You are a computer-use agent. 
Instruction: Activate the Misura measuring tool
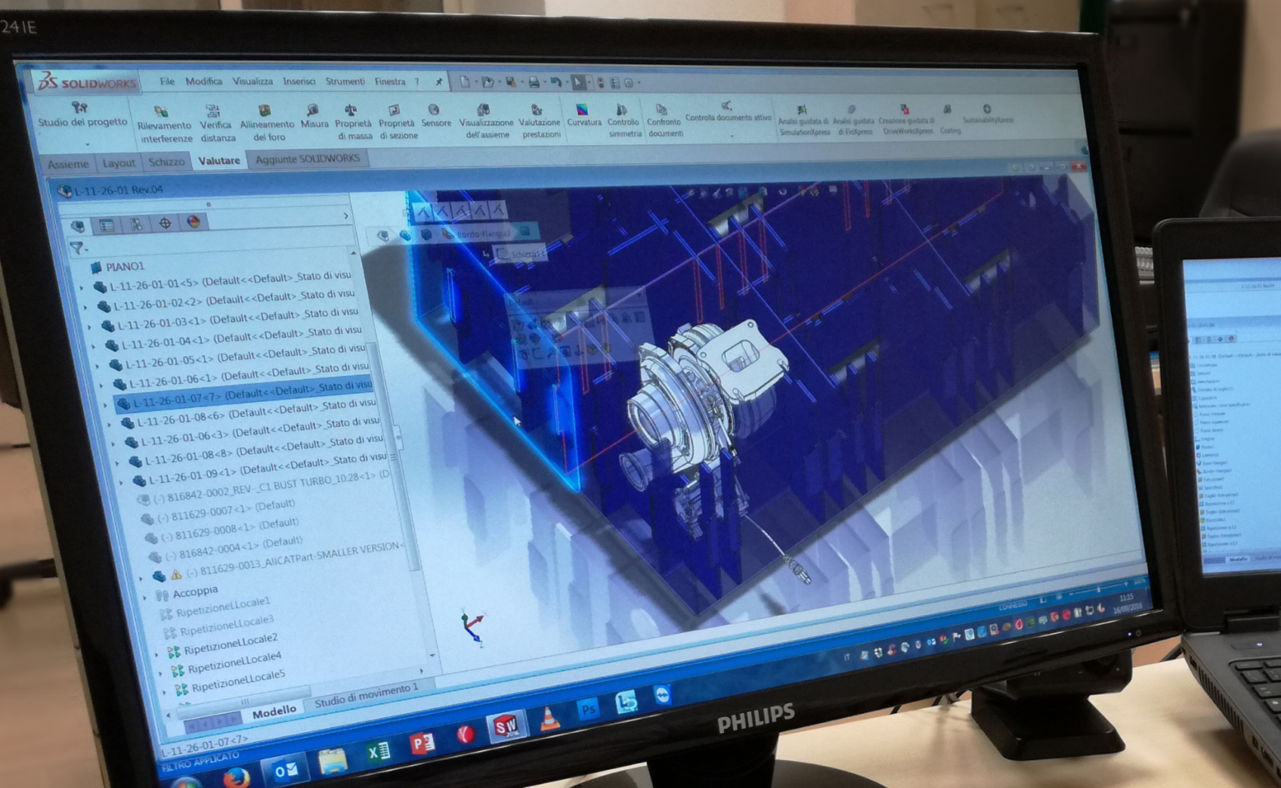(314, 117)
